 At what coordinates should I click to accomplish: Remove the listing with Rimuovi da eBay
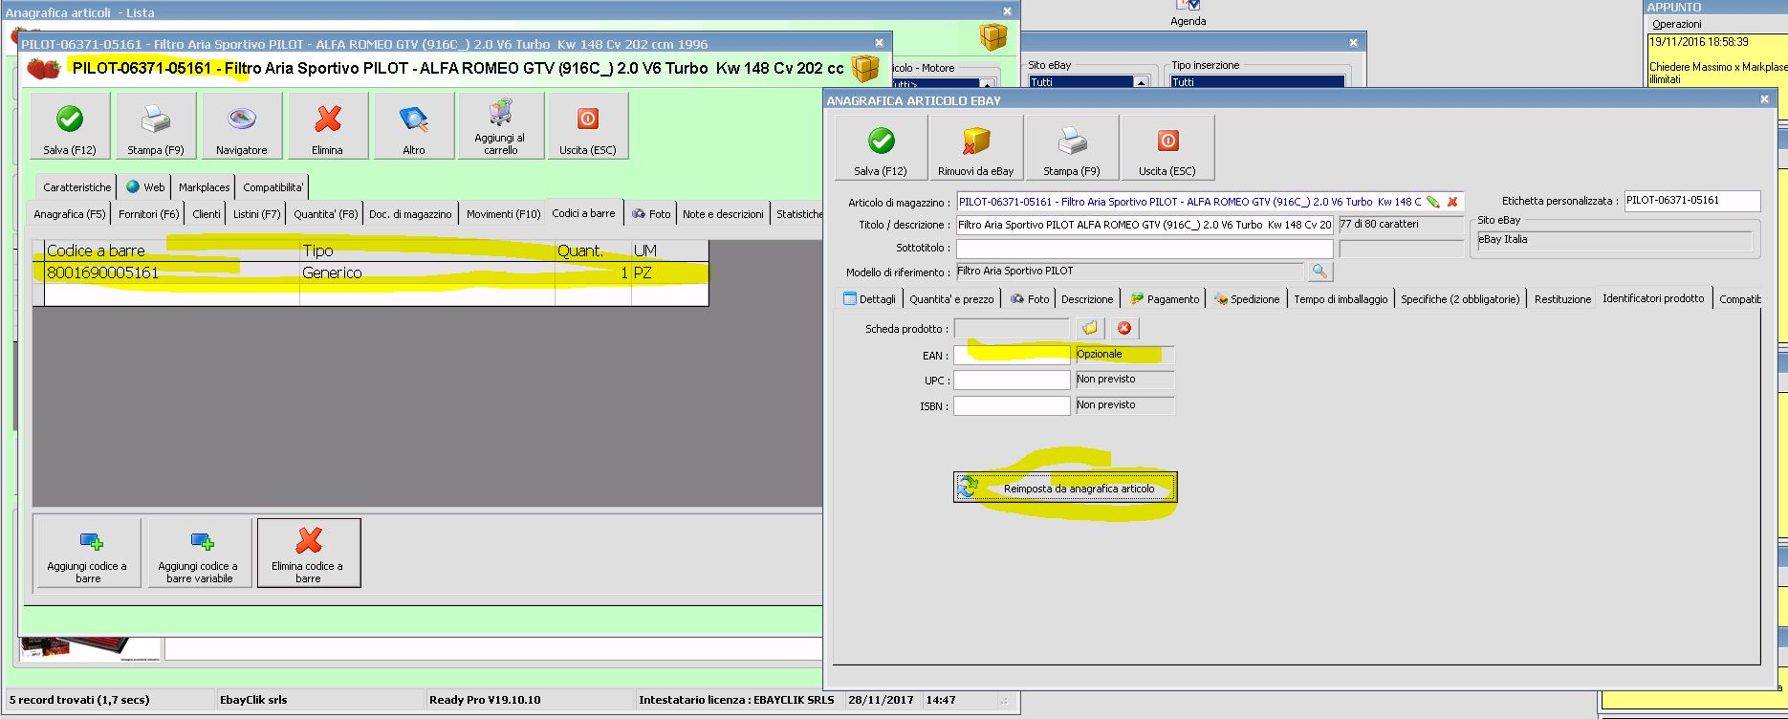(x=975, y=147)
